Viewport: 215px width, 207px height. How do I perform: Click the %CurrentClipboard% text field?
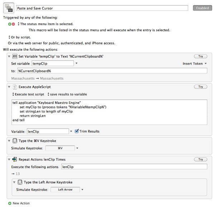point(112,71)
